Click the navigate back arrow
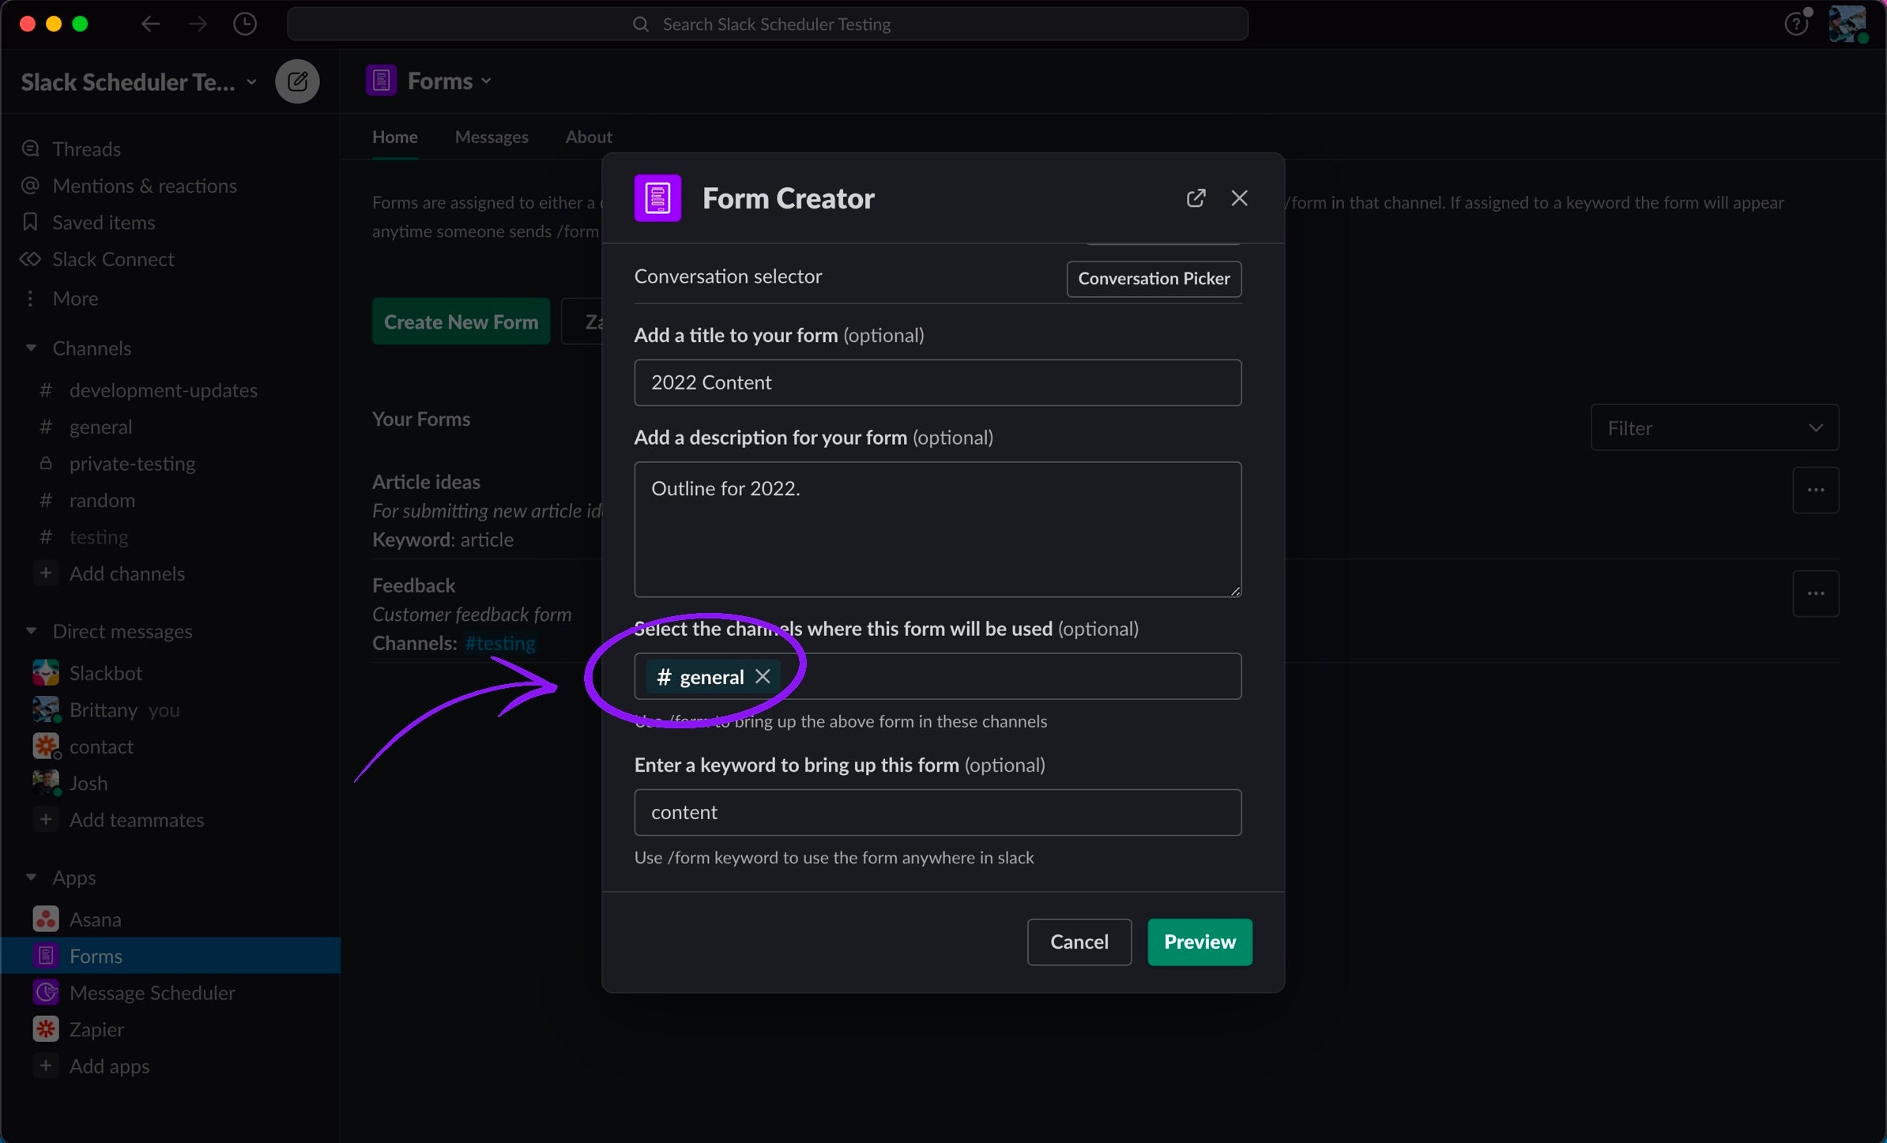The width and height of the screenshot is (1887, 1143). [150, 24]
